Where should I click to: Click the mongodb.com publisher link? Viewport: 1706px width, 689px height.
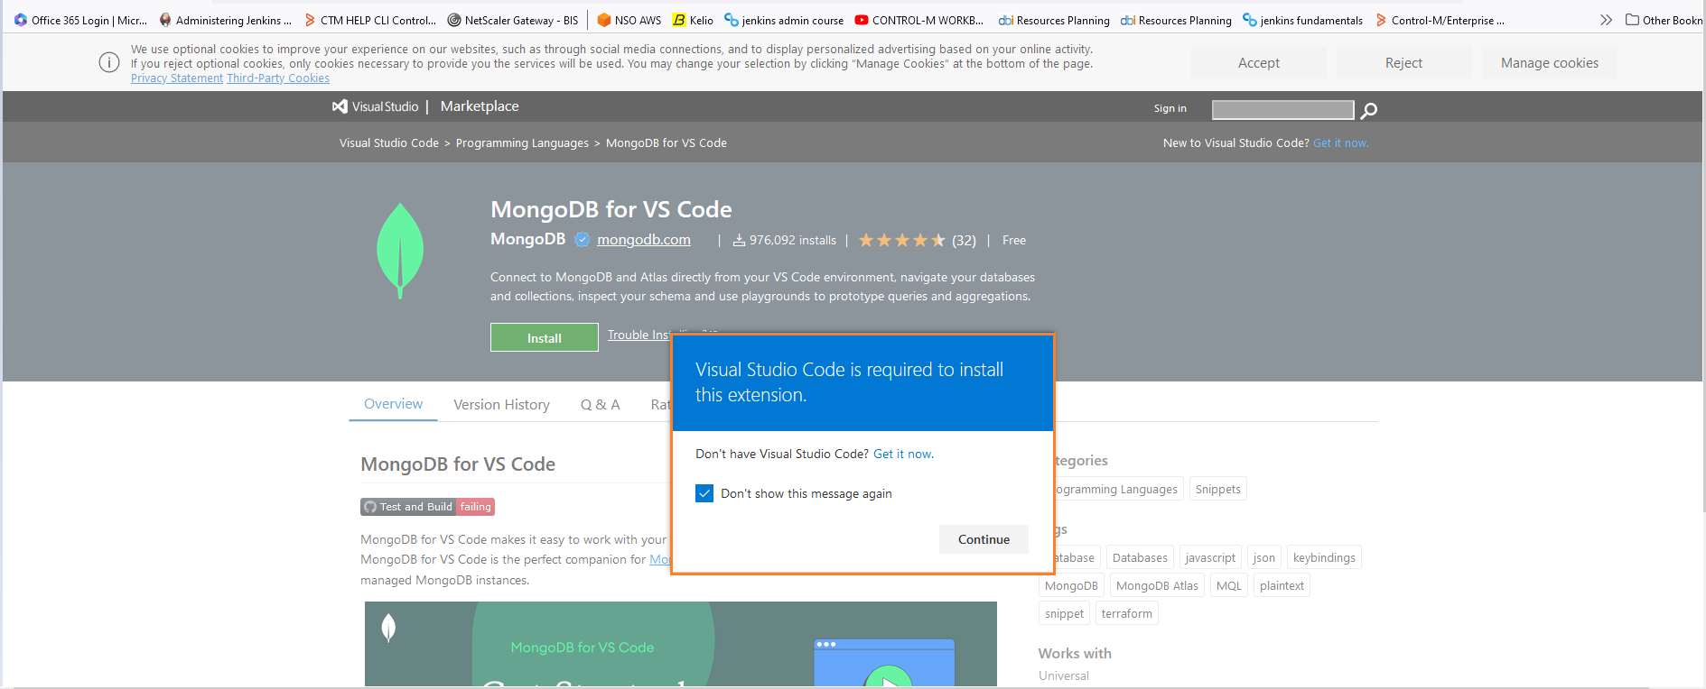point(643,240)
